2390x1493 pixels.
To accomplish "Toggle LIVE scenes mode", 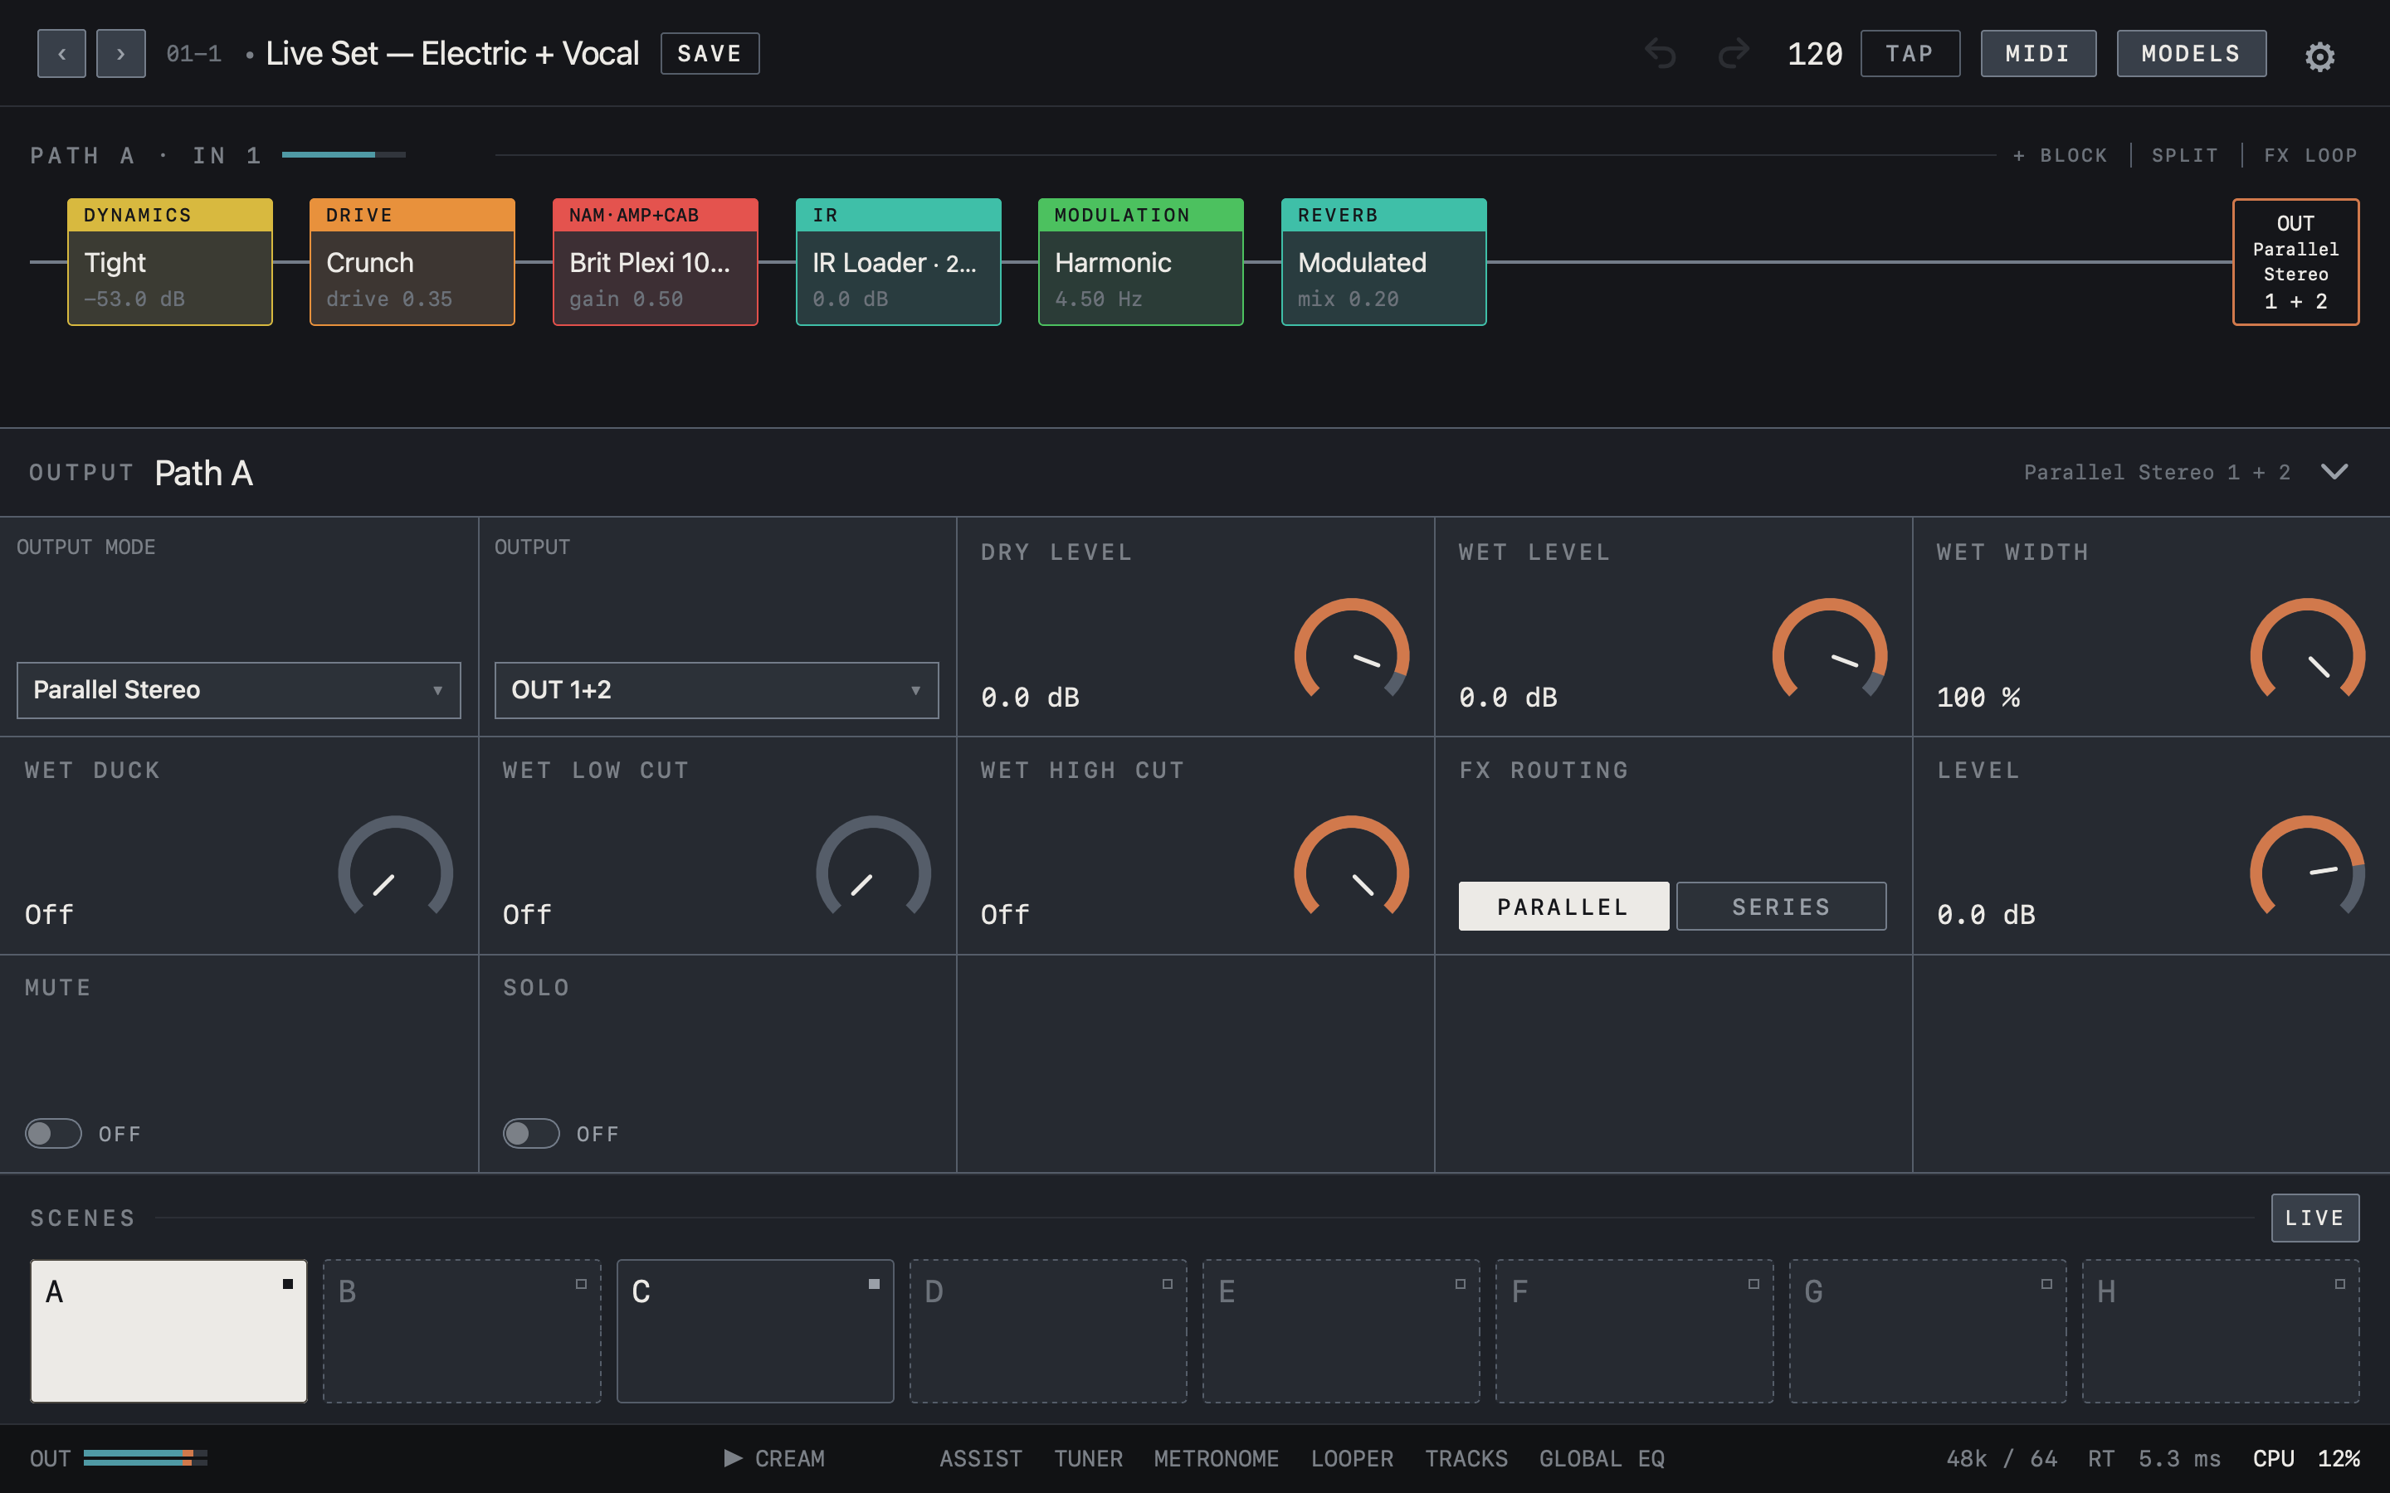I will click(x=2315, y=1218).
